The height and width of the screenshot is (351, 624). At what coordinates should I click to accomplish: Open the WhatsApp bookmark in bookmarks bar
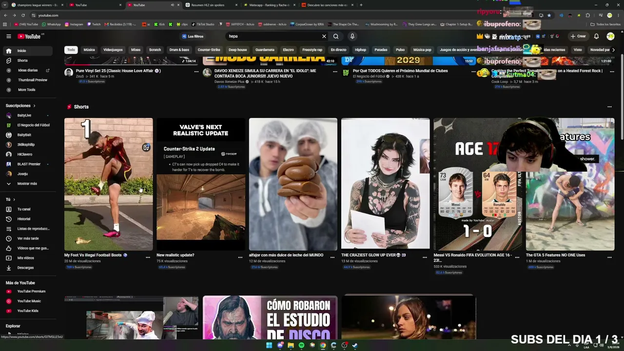click(x=51, y=24)
